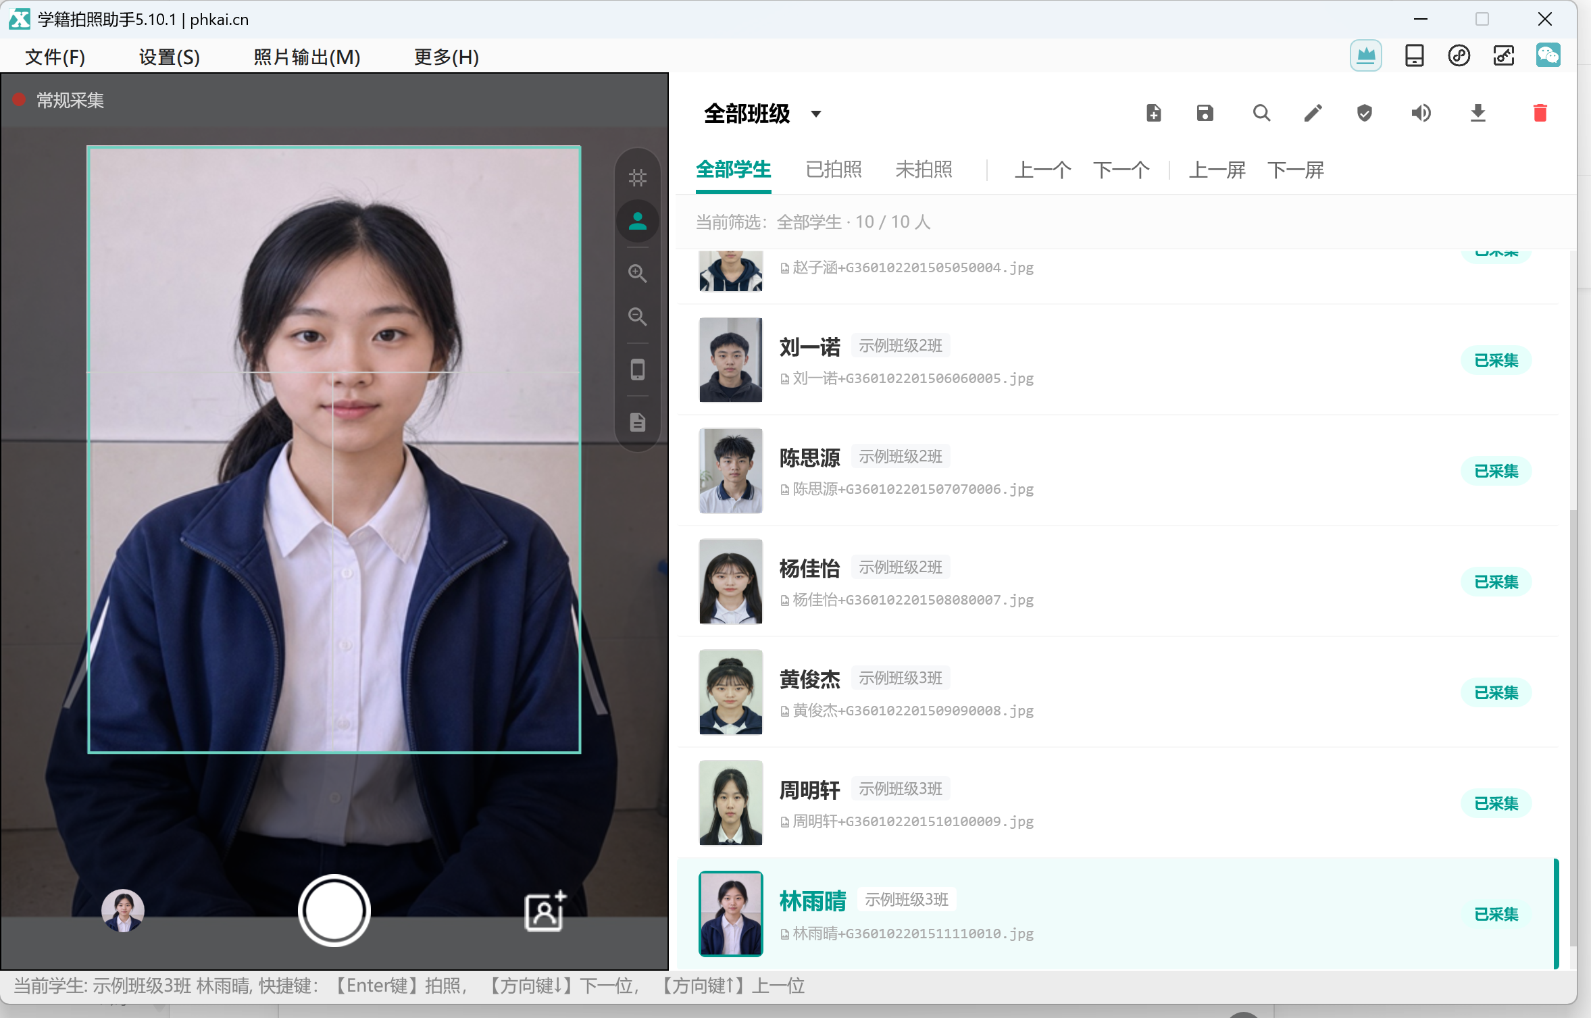Click the shield check icon

coord(1365,113)
